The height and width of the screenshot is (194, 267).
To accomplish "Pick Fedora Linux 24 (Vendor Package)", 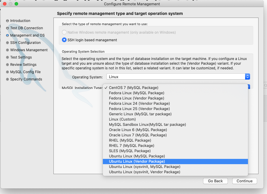I will [x=175, y=104].
